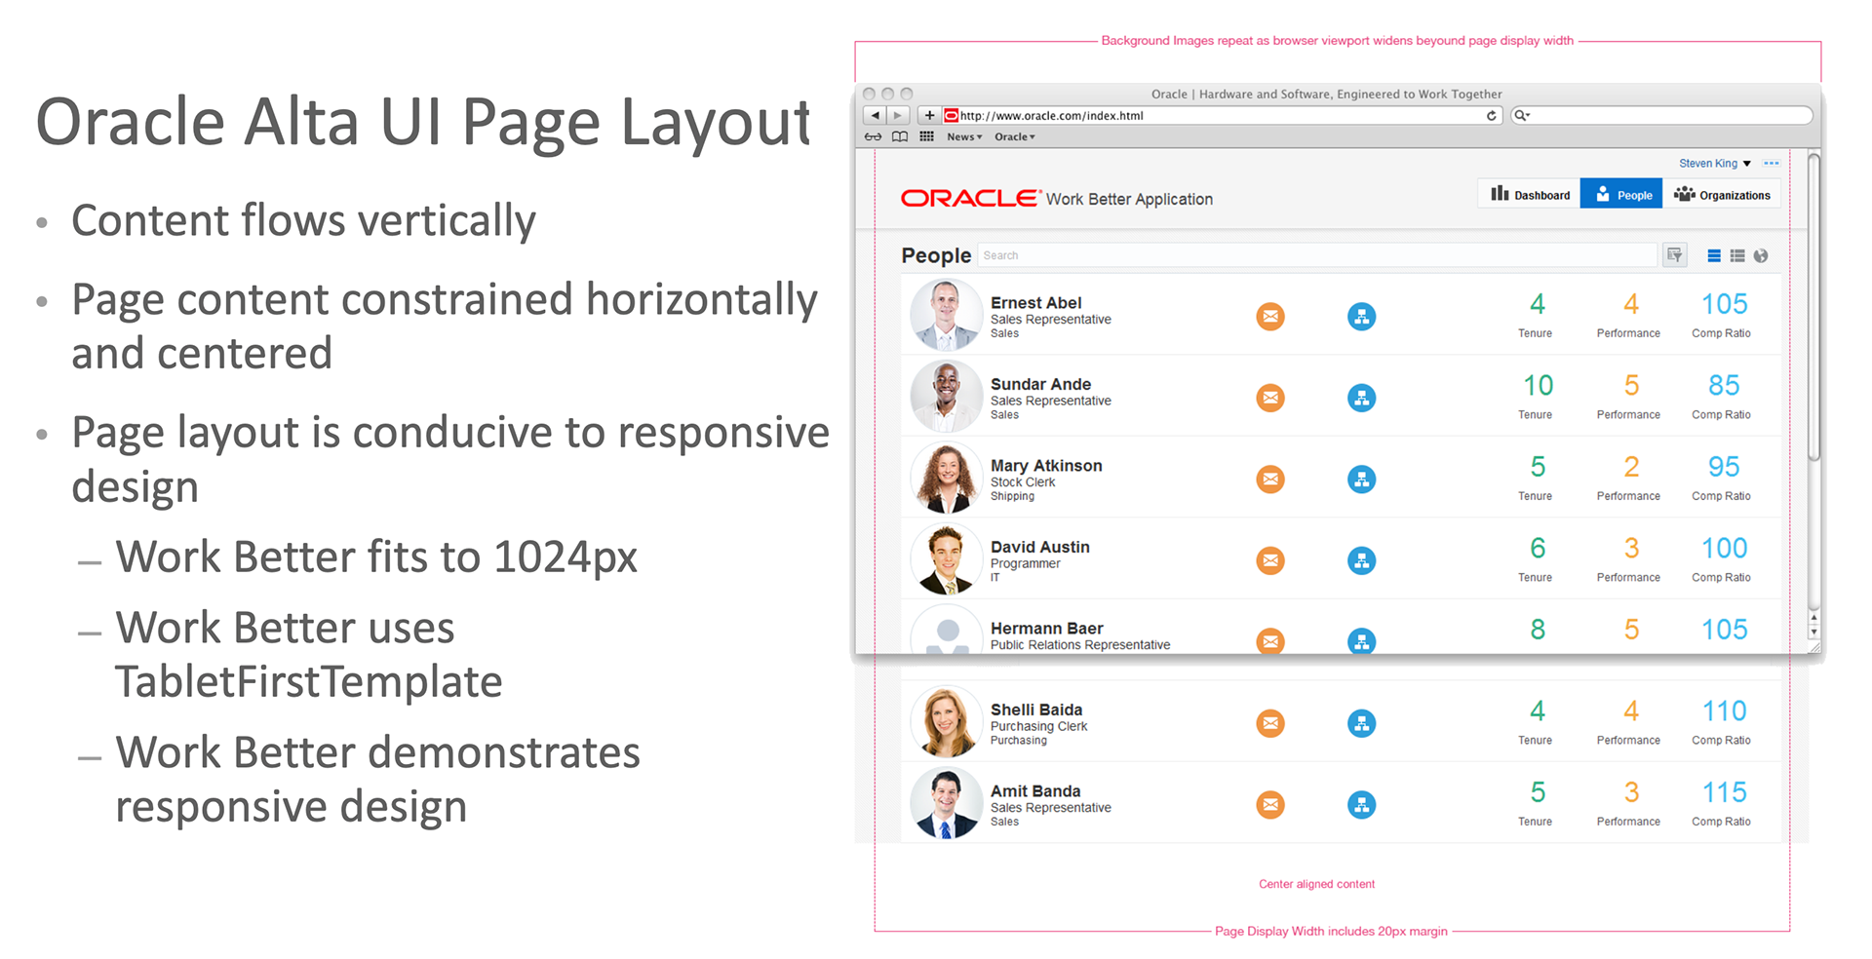This screenshot has height=959, width=1872.
Task: Click the scrollbar up arrow
Action: coord(1813,618)
